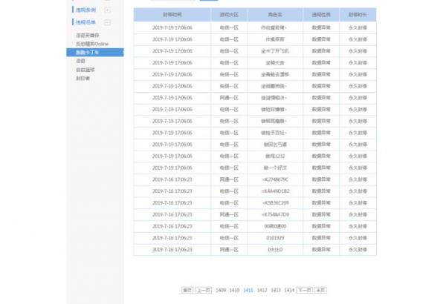The height and width of the screenshot is (304, 446).
Task: Click the 封停时间 column header
Action: point(172,15)
